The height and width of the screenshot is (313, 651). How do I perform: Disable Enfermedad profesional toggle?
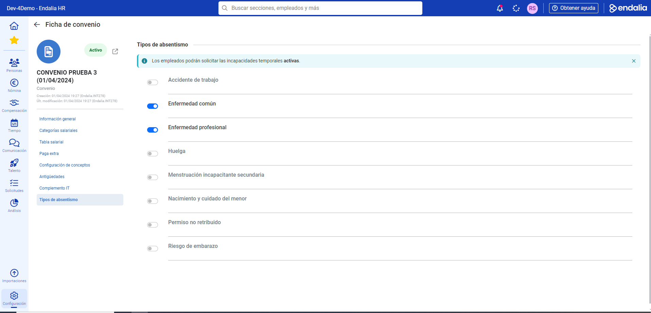(153, 130)
